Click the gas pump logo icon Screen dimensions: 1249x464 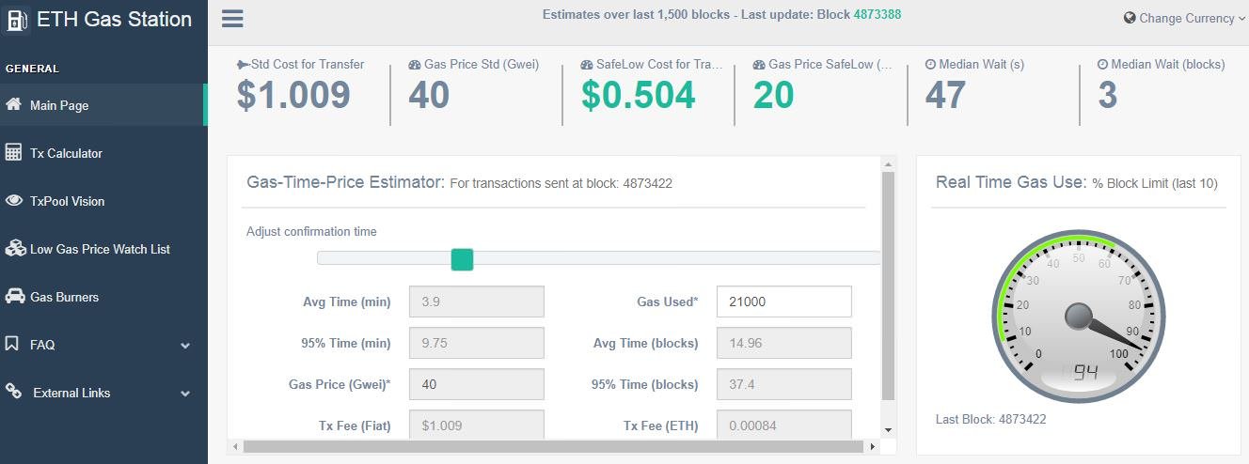18,20
